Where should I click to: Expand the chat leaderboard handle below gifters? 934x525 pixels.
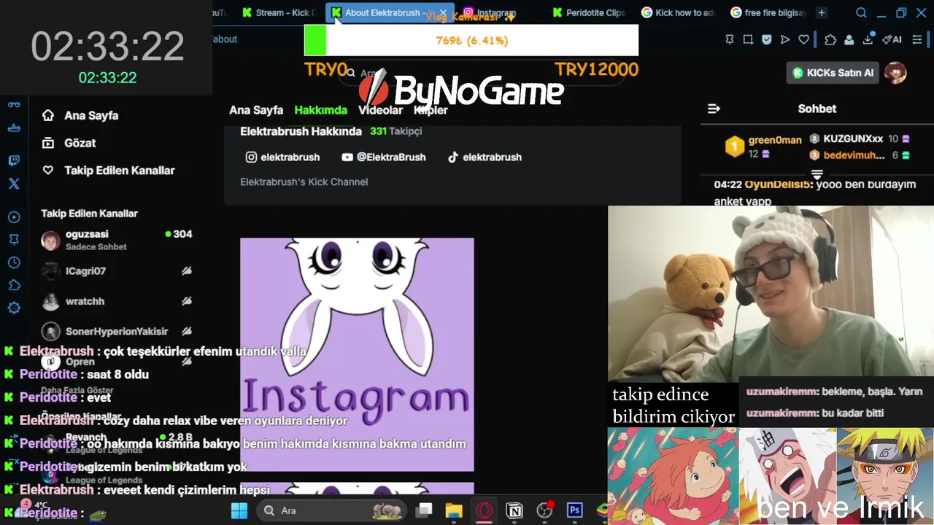point(817,174)
